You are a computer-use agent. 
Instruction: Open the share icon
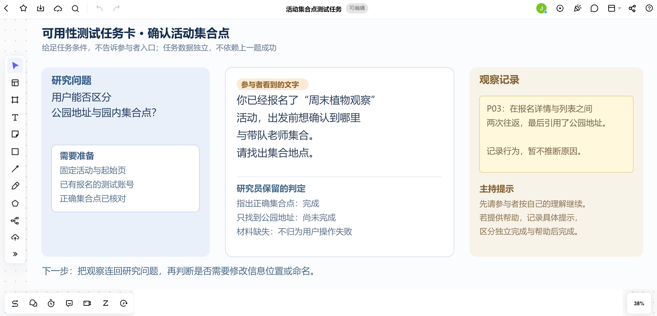(x=632, y=8)
